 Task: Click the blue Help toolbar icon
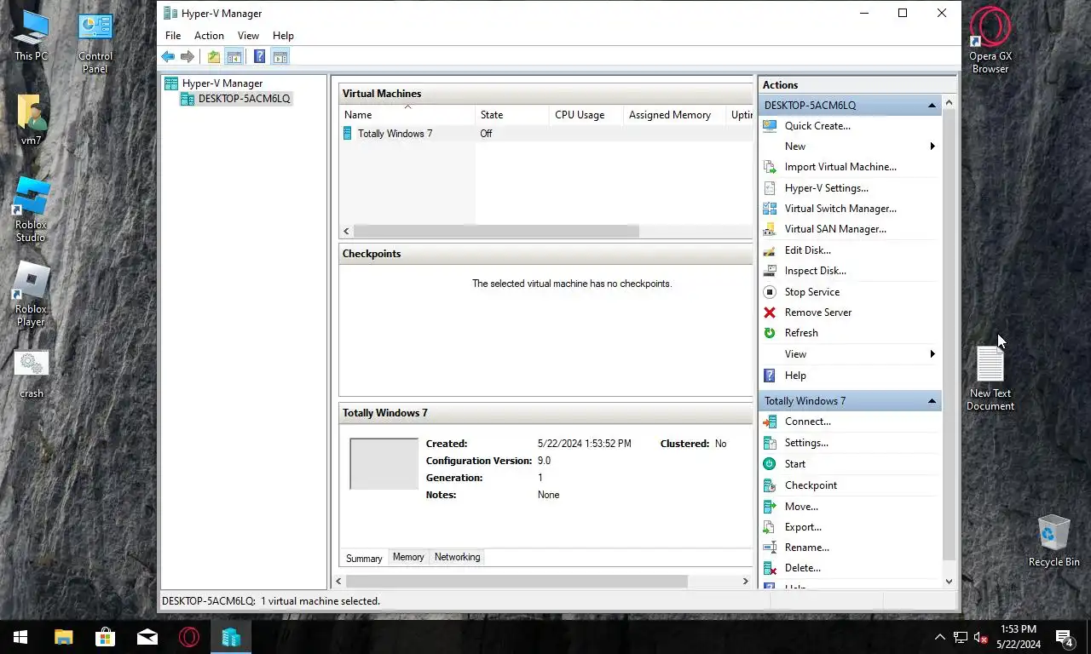pyautogui.click(x=259, y=57)
